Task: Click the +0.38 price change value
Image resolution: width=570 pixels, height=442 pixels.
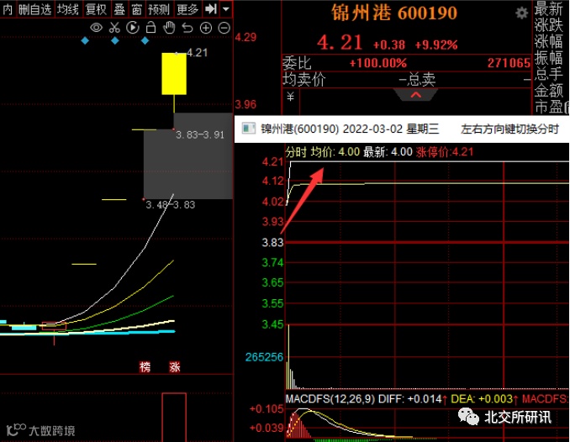Action: click(389, 45)
